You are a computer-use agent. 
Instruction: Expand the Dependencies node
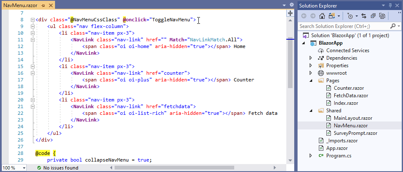point(311,58)
